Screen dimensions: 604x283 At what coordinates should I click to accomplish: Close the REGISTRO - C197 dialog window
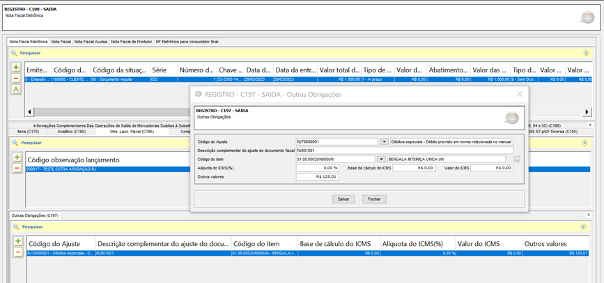[519, 94]
